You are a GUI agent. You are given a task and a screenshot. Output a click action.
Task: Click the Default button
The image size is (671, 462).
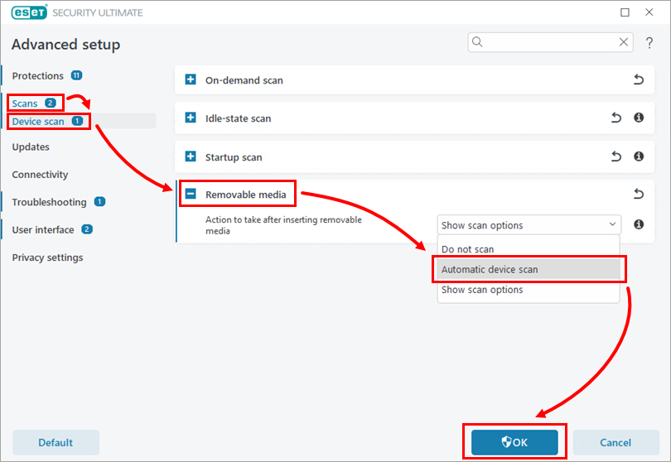56,442
